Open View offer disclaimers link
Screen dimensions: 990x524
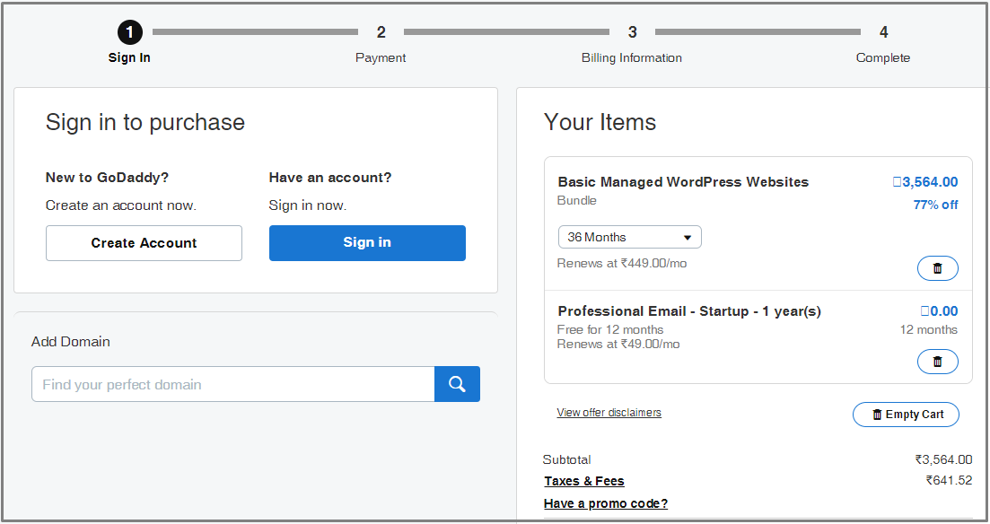pyautogui.click(x=609, y=412)
